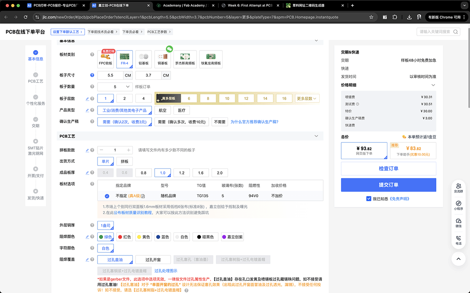Expand 下单员必看 breadcrumb

(132, 32)
